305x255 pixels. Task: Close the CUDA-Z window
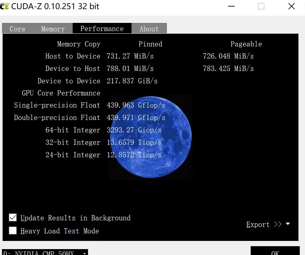[291, 7]
